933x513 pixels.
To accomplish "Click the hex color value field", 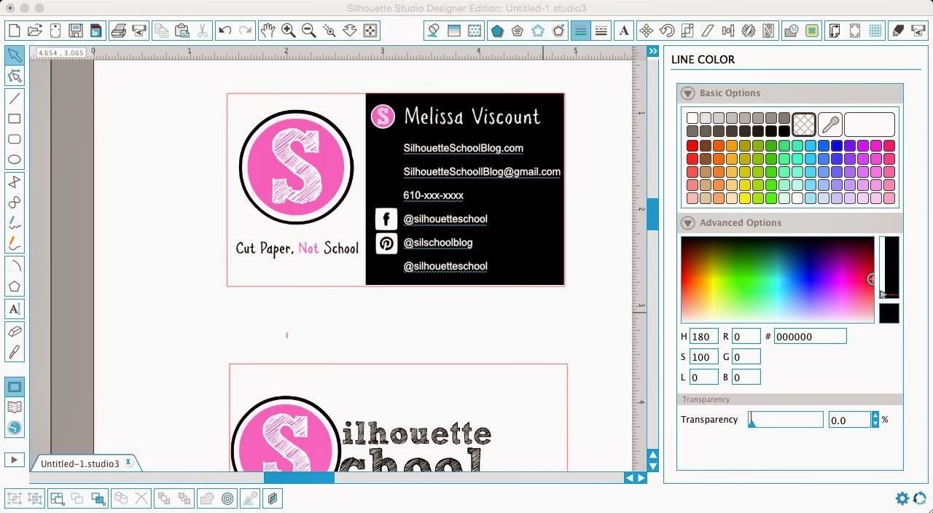I will pos(811,337).
